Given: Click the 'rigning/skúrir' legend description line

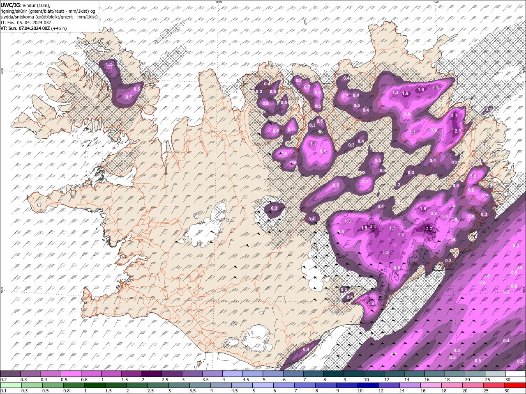Looking at the screenshot, I should pyautogui.click(x=48, y=11).
